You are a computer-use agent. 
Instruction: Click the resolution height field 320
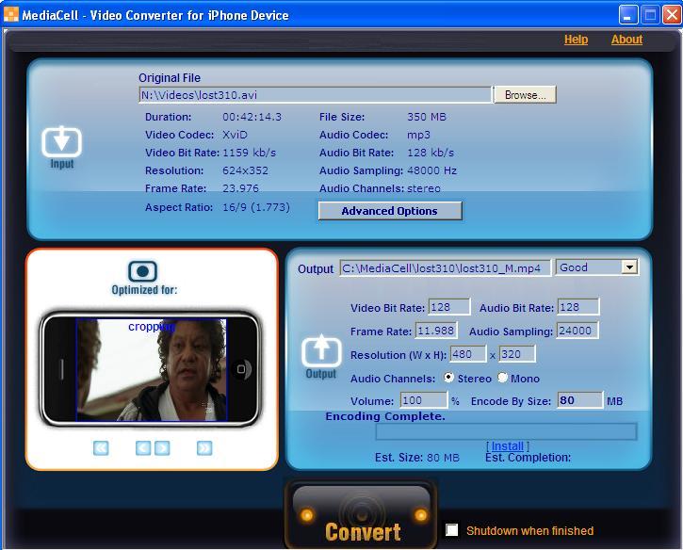[517, 354]
